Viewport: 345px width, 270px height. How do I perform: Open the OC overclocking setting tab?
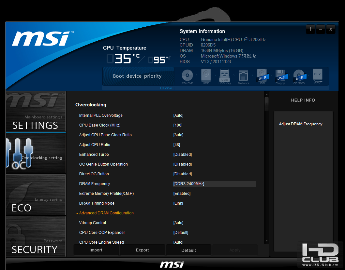[x=36, y=153]
